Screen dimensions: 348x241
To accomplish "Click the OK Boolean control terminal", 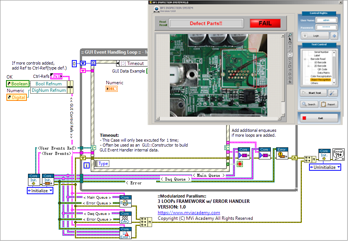I will click(18, 84).
